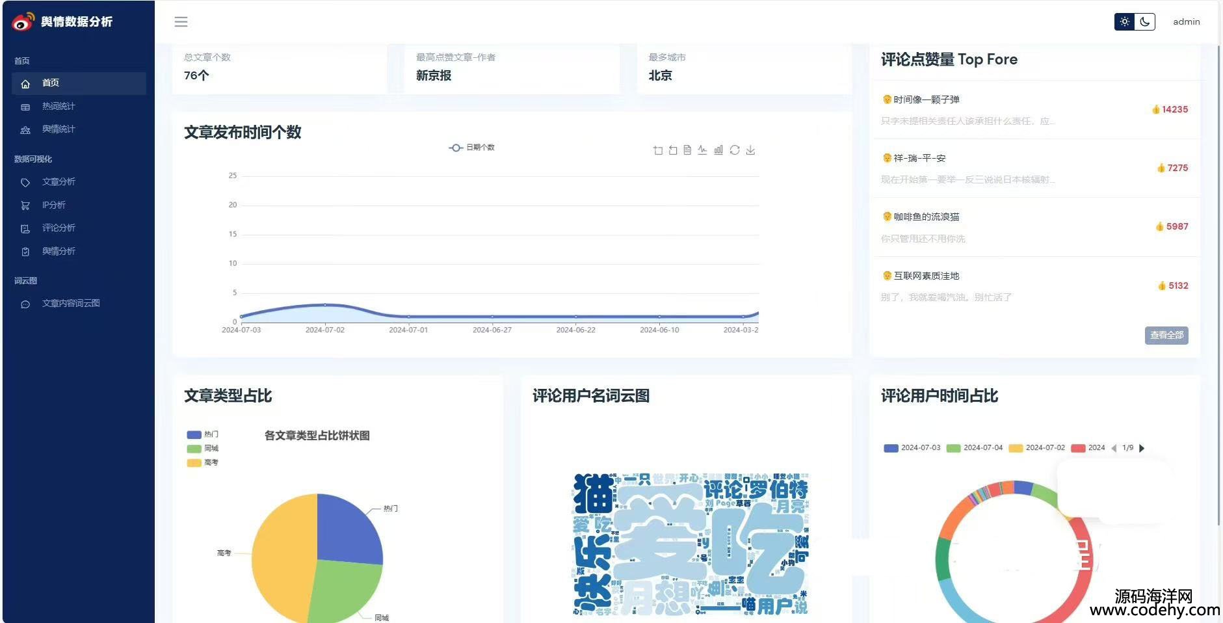Switch to light mode with sun toggle
This screenshot has width=1223, height=623.
(x=1124, y=21)
